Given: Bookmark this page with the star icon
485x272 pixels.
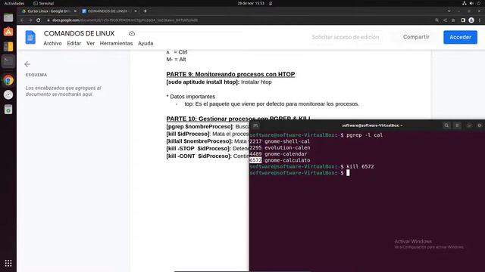Looking at the screenshot, I should pos(453,20).
